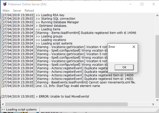Open the Reload menu

(x=29, y=11)
